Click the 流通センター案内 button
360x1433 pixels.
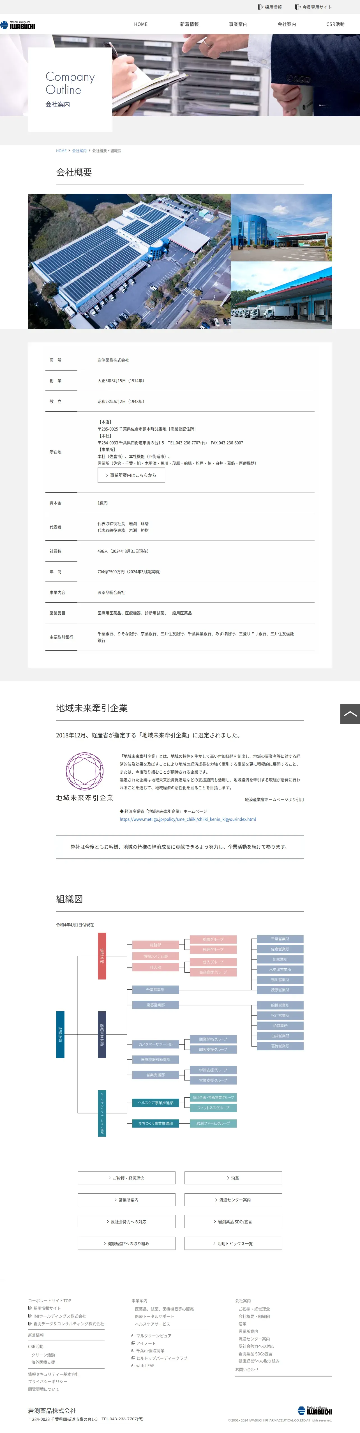[233, 1200]
